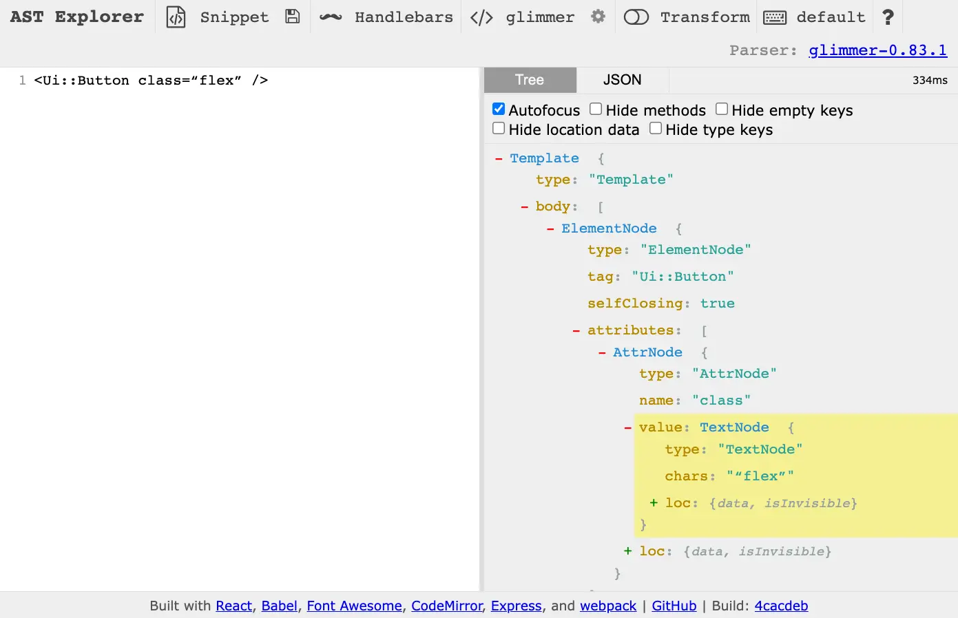Expand loc under TextNode value

(654, 503)
